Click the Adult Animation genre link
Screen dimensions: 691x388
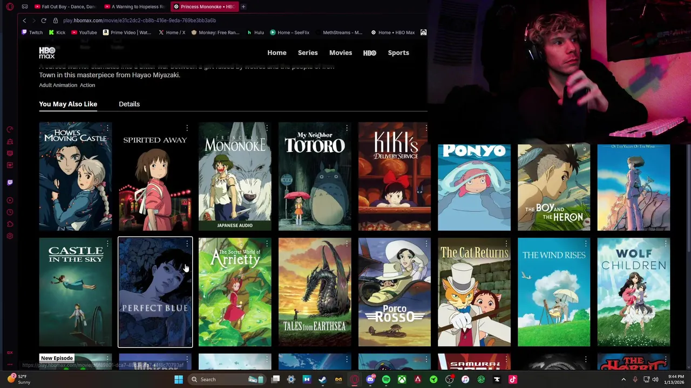[x=58, y=85]
